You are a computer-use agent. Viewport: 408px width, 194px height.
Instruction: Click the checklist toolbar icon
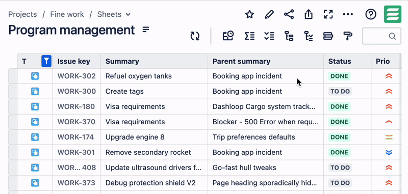click(x=269, y=36)
